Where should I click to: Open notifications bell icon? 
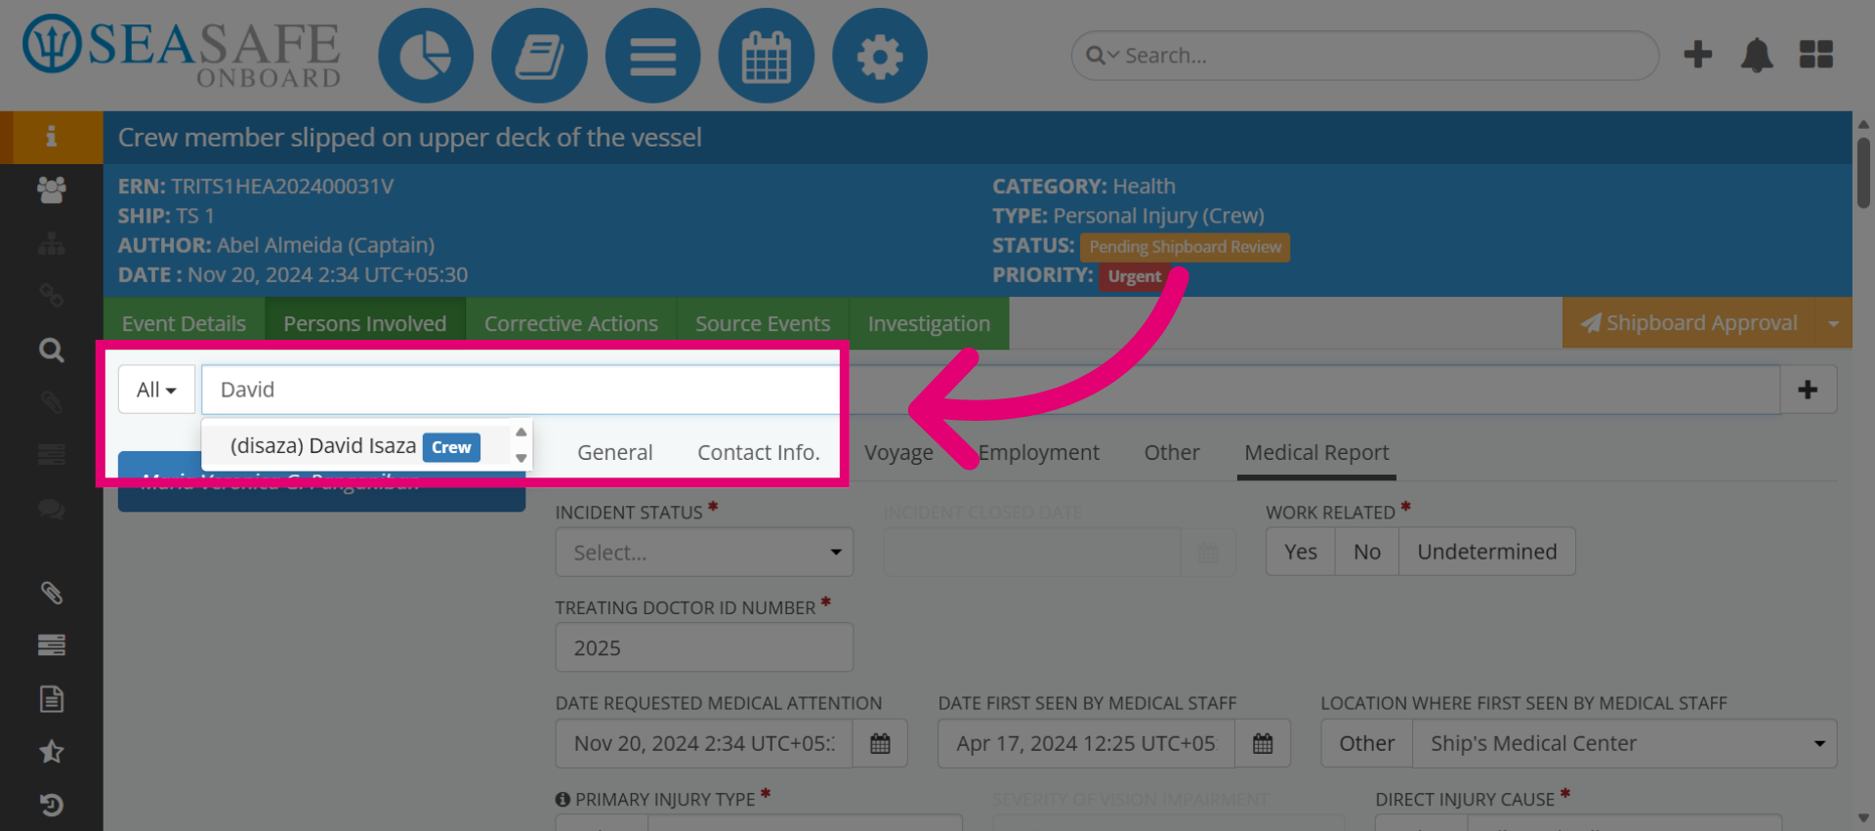[x=1757, y=55]
